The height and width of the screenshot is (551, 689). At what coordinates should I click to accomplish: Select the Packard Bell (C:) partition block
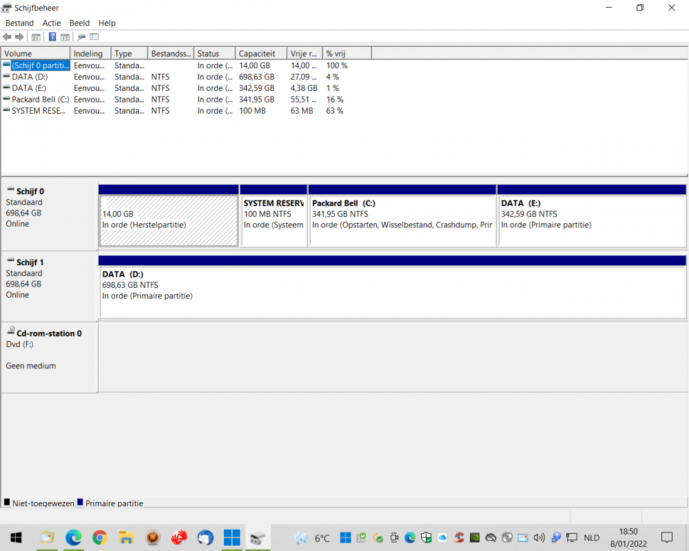coord(402,220)
